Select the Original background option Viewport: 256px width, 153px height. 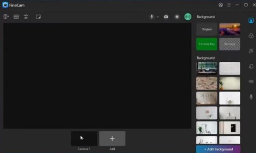[x=207, y=29]
